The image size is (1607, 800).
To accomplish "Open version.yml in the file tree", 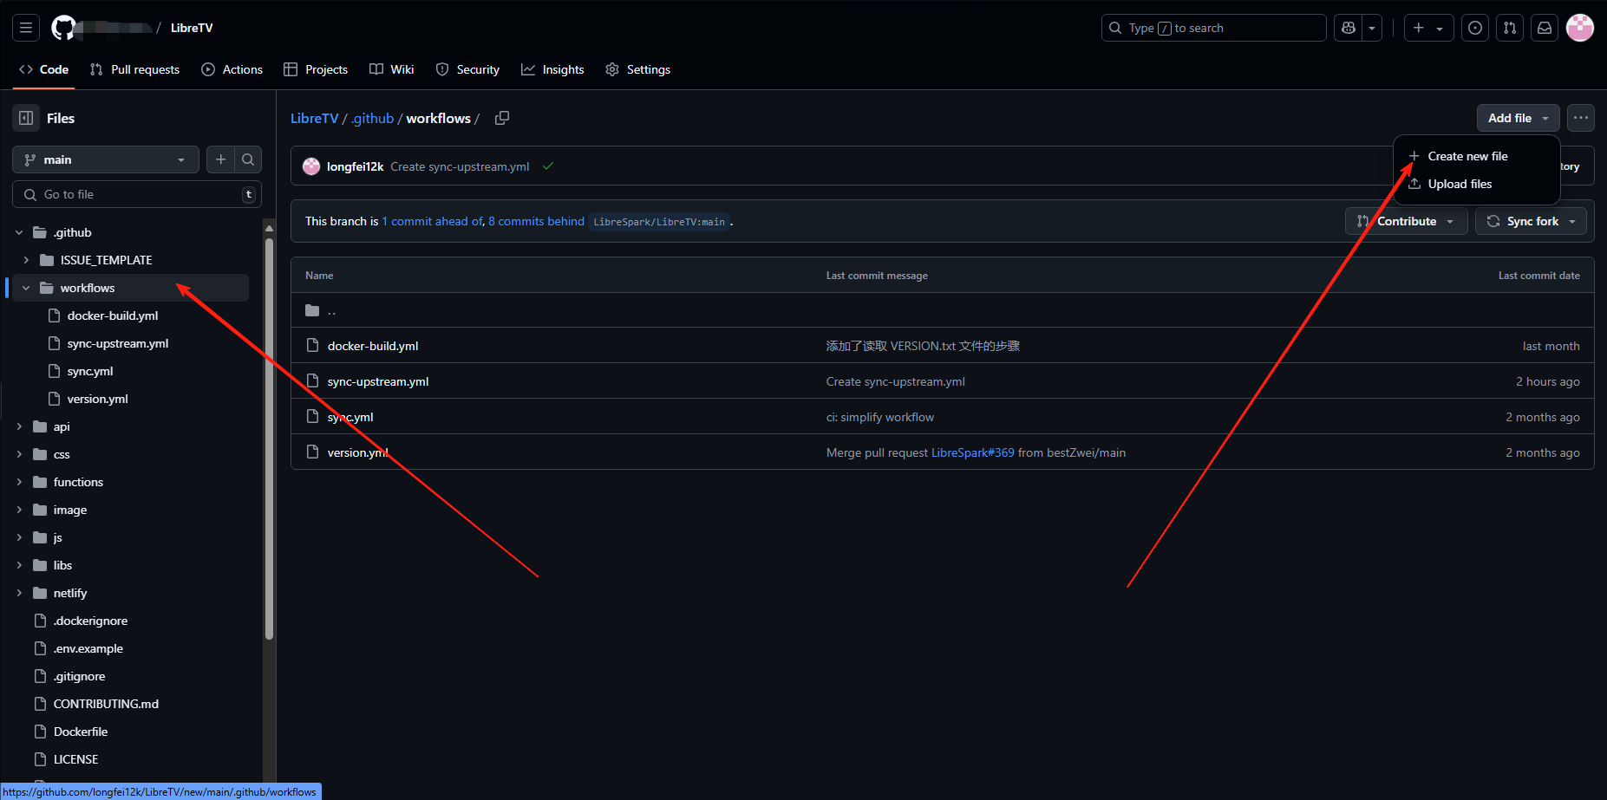I will (97, 399).
